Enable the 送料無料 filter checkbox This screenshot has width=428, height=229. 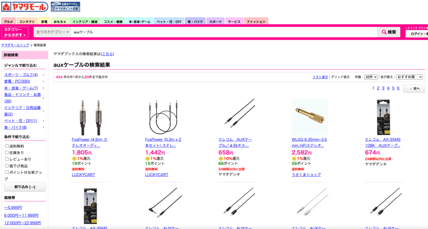pyautogui.click(x=7, y=146)
